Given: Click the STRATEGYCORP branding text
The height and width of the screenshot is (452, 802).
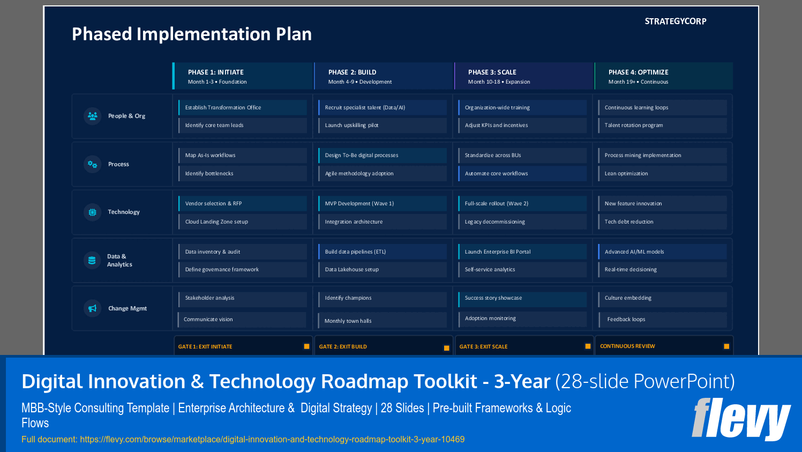Looking at the screenshot, I should point(675,21).
